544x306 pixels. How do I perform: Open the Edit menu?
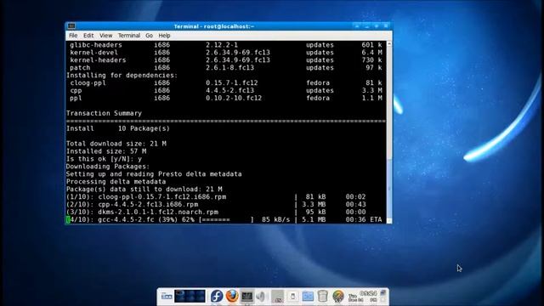(88, 36)
